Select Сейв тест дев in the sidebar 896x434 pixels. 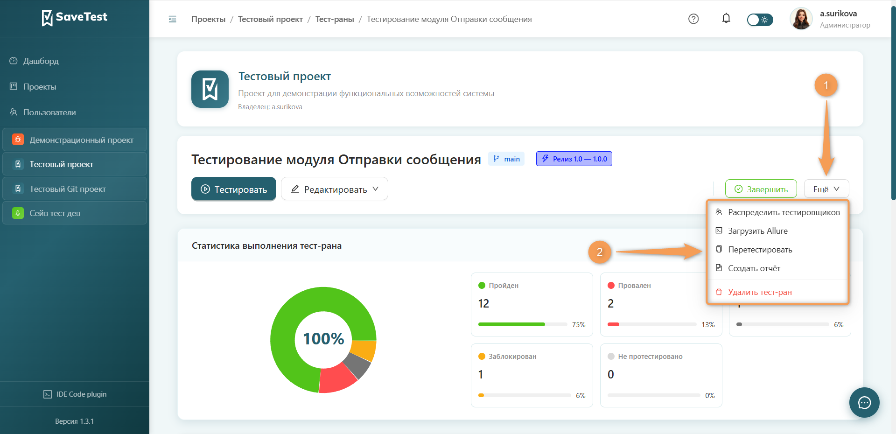(75, 213)
